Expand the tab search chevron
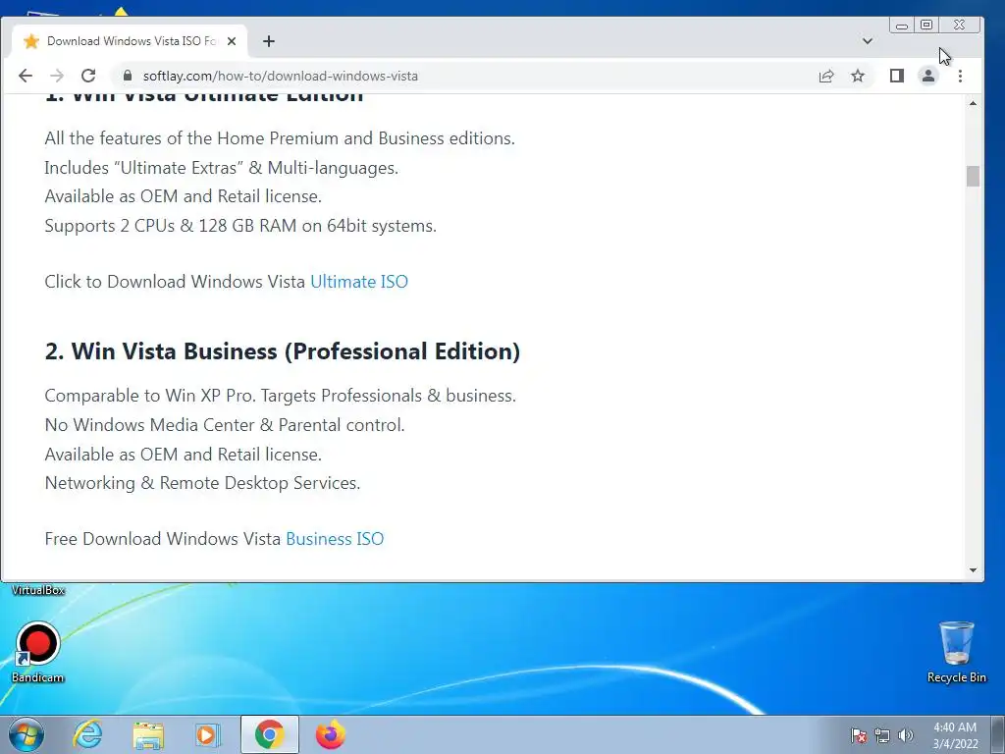Image resolution: width=1005 pixels, height=754 pixels. click(868, 41)
